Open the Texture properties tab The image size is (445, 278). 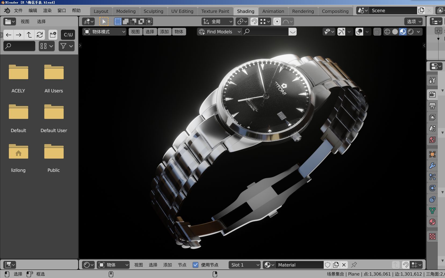point(432,236)
